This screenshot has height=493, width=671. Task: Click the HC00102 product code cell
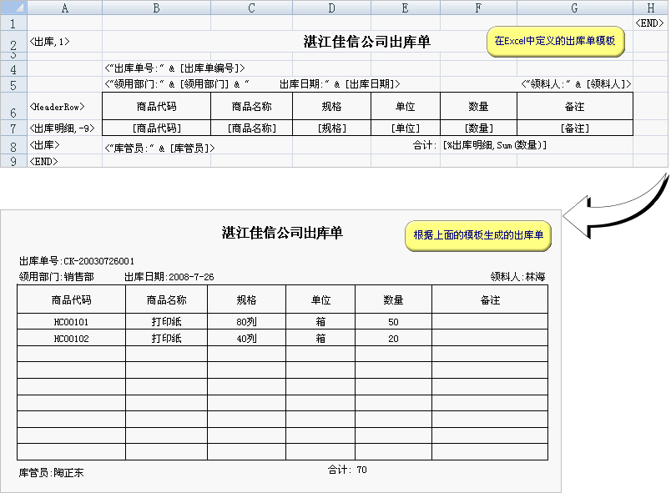[72, 338]
